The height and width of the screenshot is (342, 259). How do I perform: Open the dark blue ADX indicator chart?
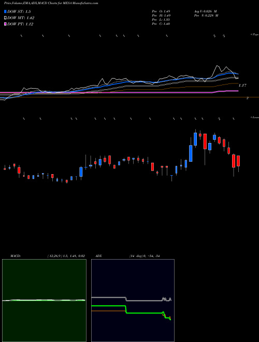[x=133, y=301]
